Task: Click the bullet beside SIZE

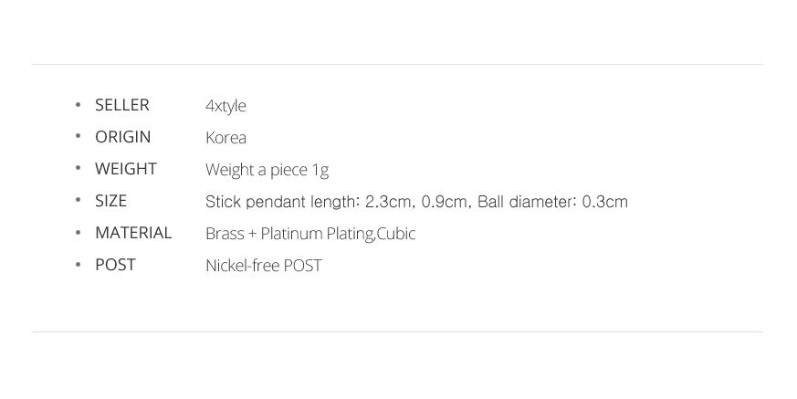Action: point(78,200)
